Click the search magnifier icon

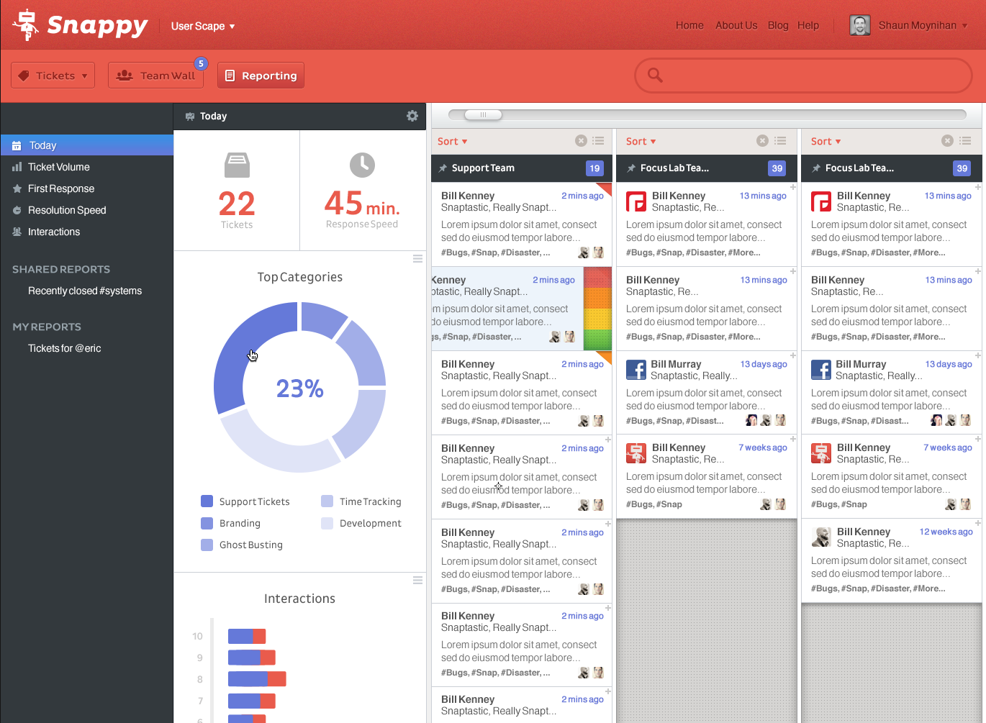pyautogui.click(x=655, y=75)
